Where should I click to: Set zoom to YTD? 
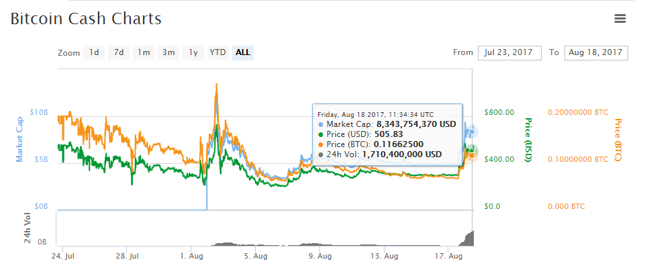click(218, 52)
